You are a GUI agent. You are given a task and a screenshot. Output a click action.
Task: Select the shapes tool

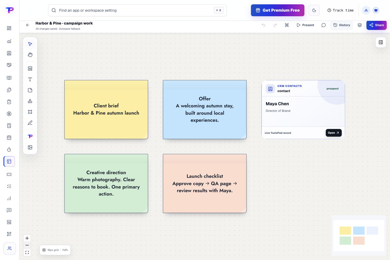click(x=30, y=101)
